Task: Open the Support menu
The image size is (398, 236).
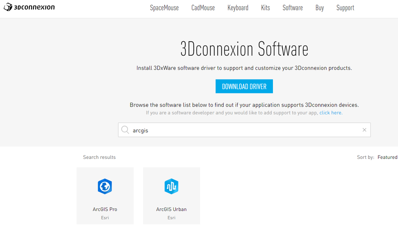Action: point(345,8)
